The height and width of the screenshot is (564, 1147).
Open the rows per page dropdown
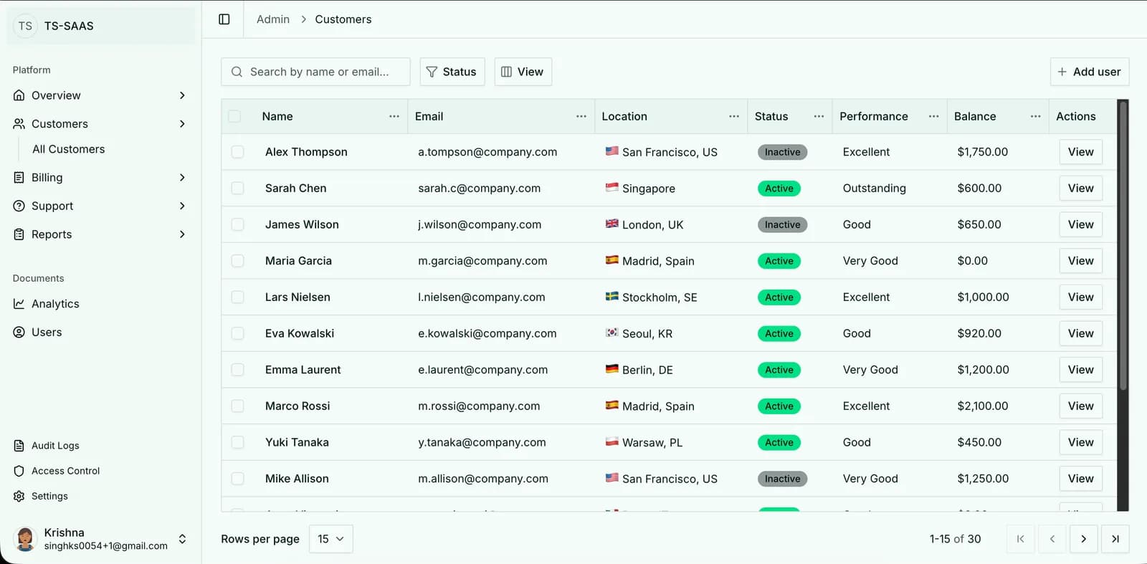point(330,539)
